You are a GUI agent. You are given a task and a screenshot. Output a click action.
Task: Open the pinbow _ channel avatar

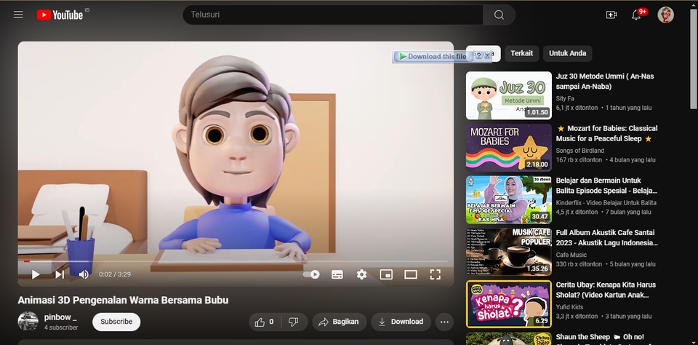tap(28, 322)
